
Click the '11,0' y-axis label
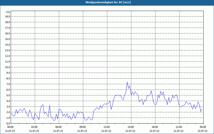(x=8, y=62)
